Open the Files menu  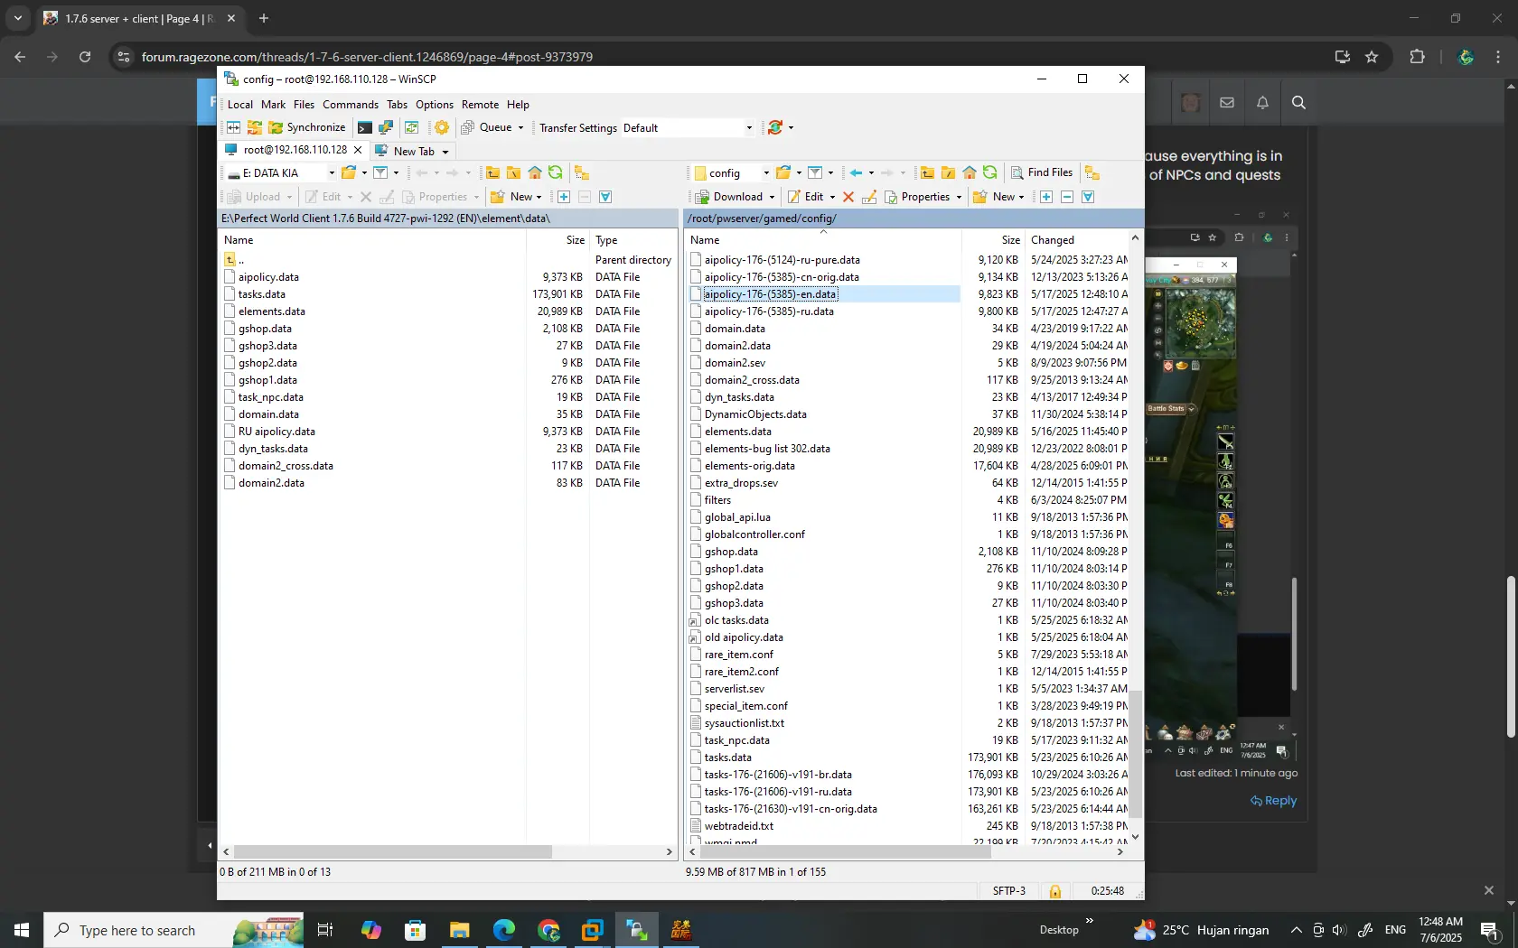coord(304,105)
